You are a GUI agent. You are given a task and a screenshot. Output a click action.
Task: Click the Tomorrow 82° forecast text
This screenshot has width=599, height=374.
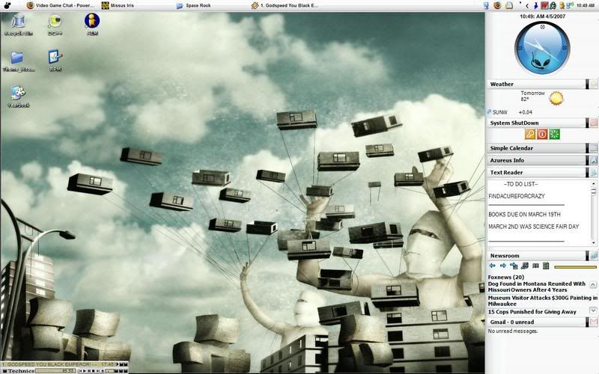click(x=532, y=96)
